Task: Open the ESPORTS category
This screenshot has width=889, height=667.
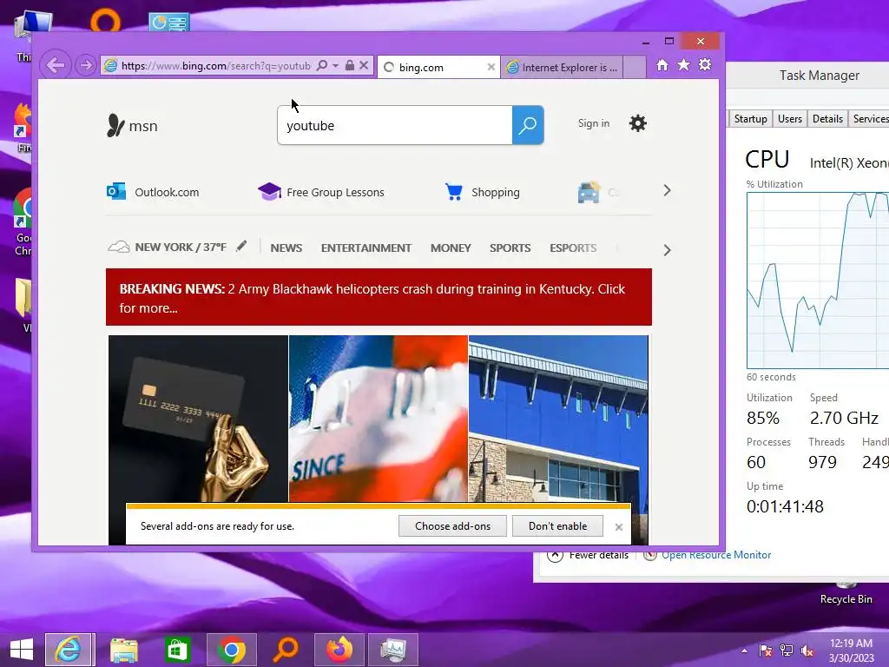Action: (573, 248)
